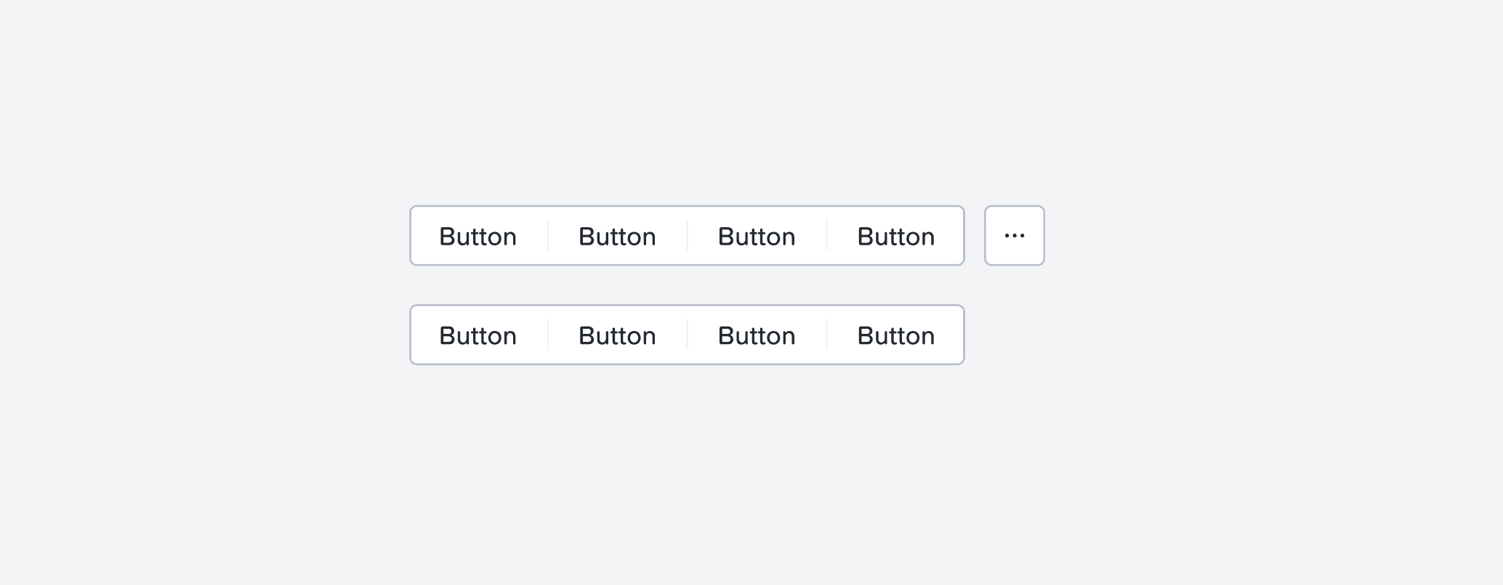Pick the upper group's third segment Button

pyautogui.click(x=757, y=237)
